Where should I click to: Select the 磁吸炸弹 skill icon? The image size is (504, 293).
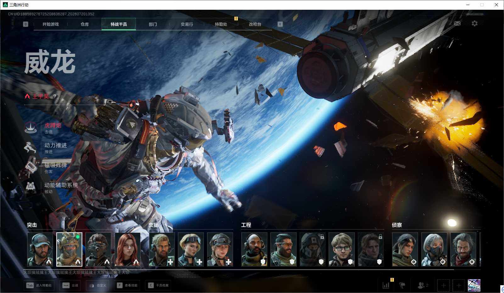pos(31,168)
